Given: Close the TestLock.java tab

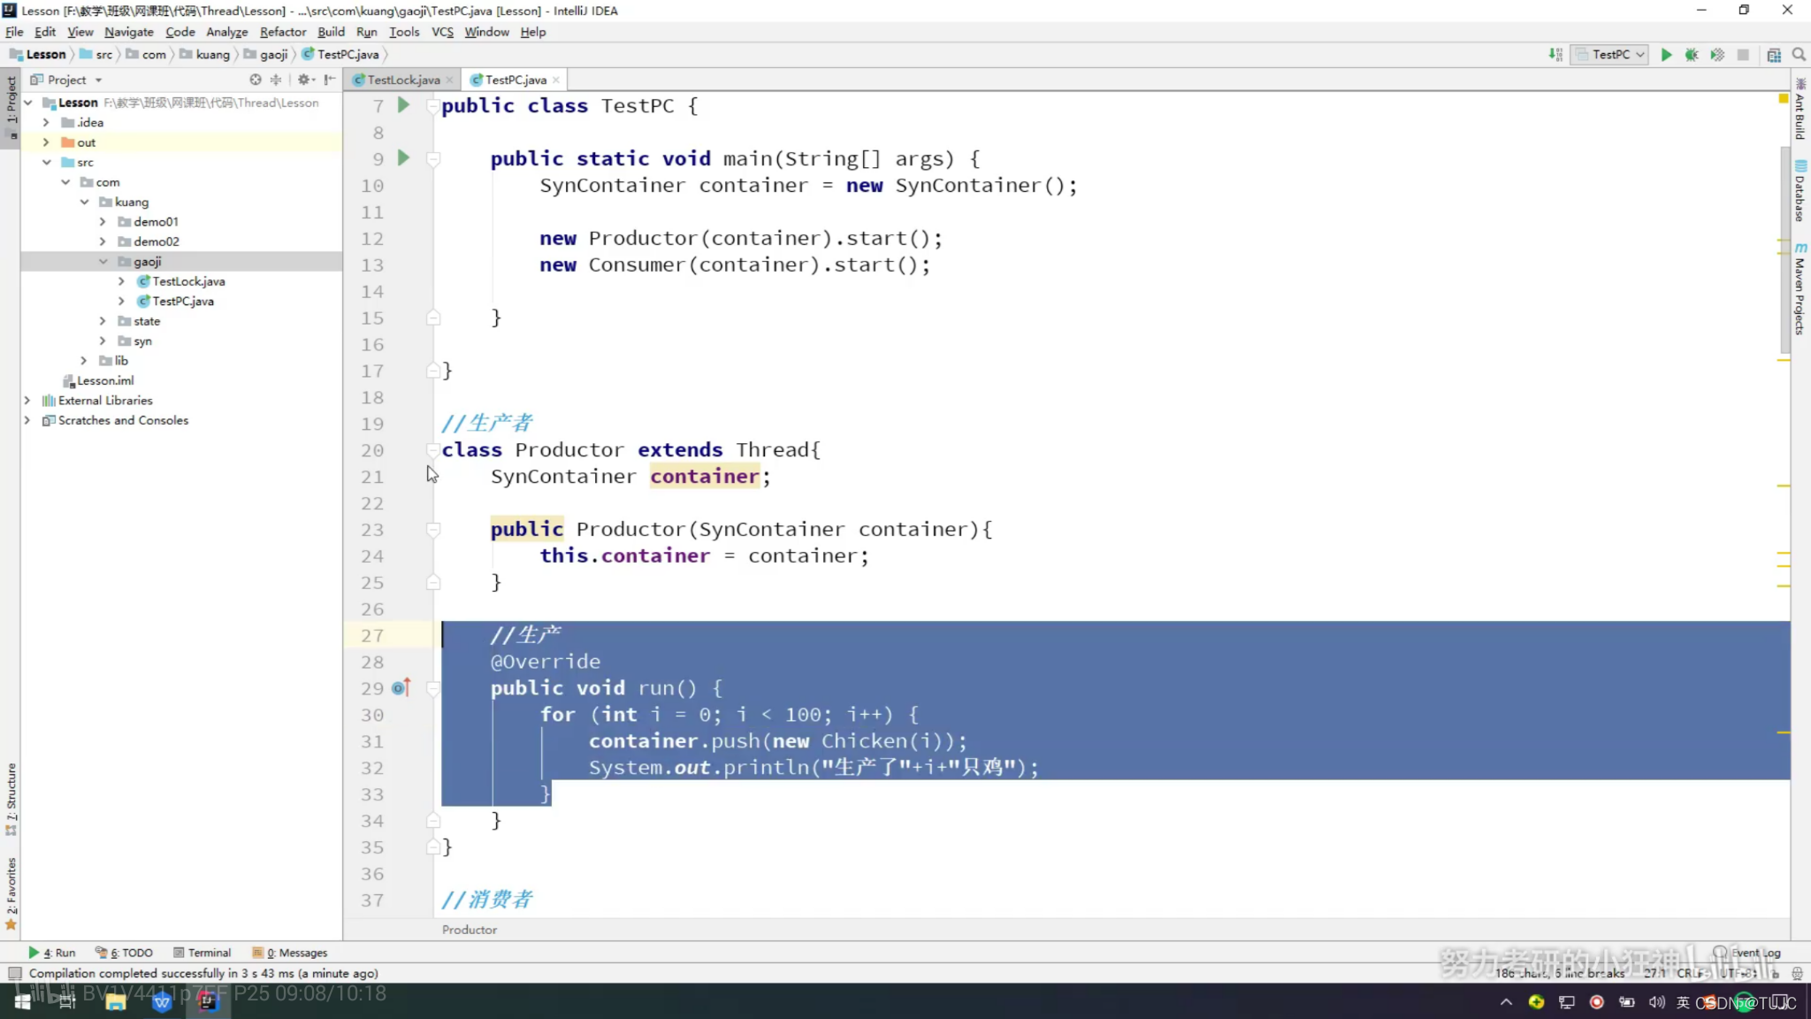Looking at the screenshot, I should (x=450, y=80).
